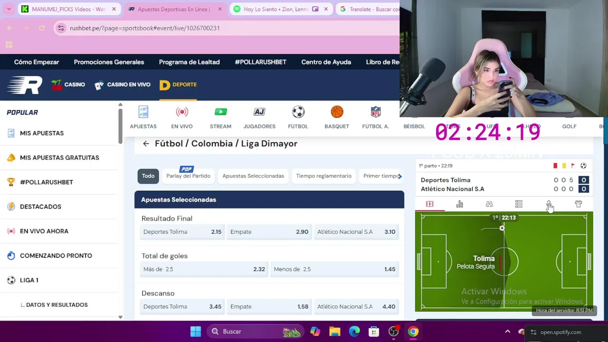Click the goals ball icon in scoreboard
608x342 pixels.
coord(583,166)
